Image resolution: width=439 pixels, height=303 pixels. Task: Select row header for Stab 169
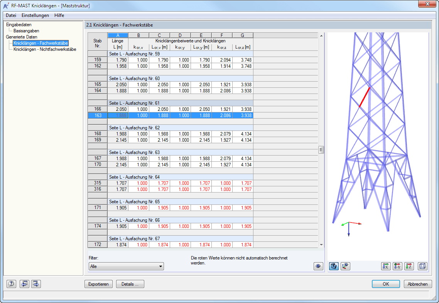tap(98, 140)
